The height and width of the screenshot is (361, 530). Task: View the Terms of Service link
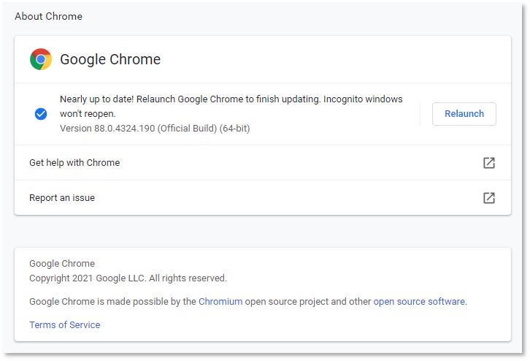click(x=64, y=324)
